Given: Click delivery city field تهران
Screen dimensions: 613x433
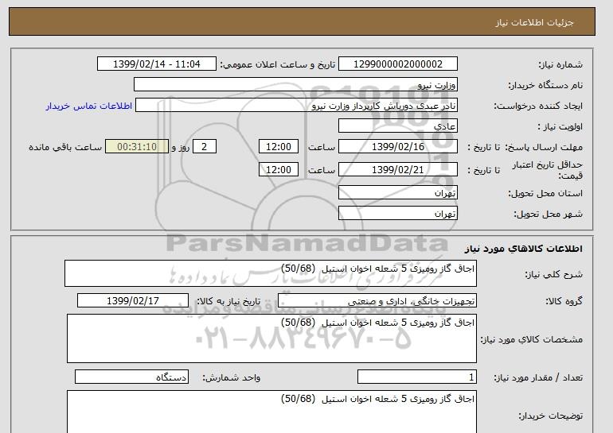Looking at the screenshot, I should pos(397,214).
